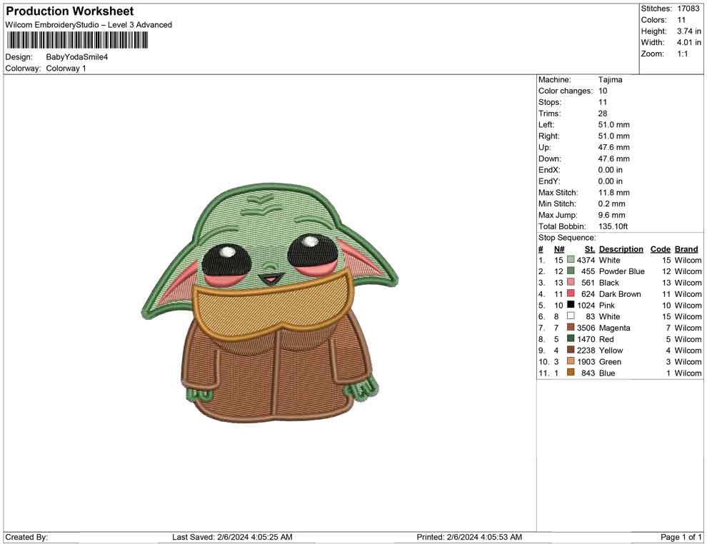This screenshot has width=707, height=544.
Task: Click the color swatch beside 4374 White
Action: (x=571, y=260)
